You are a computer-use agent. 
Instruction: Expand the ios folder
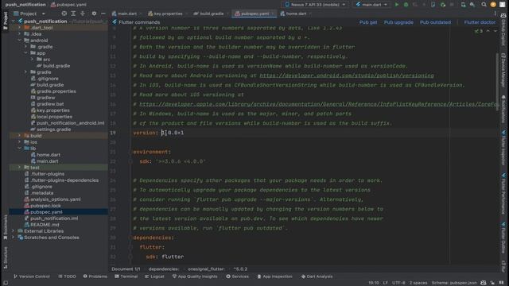click(x=19, y=142)
